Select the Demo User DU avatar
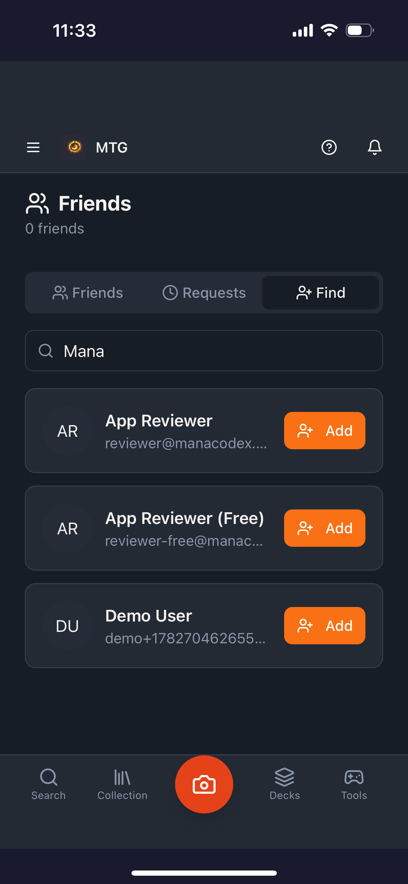The image size is (408, 884). (x=67, y=626)
